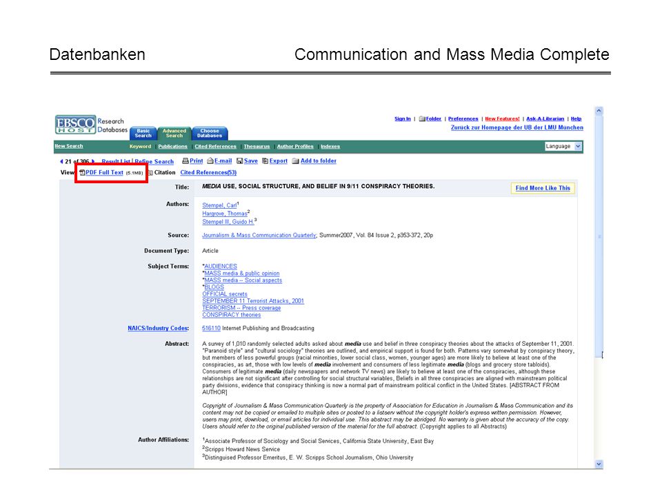Click the printer icon beside Print

point(185,161)
